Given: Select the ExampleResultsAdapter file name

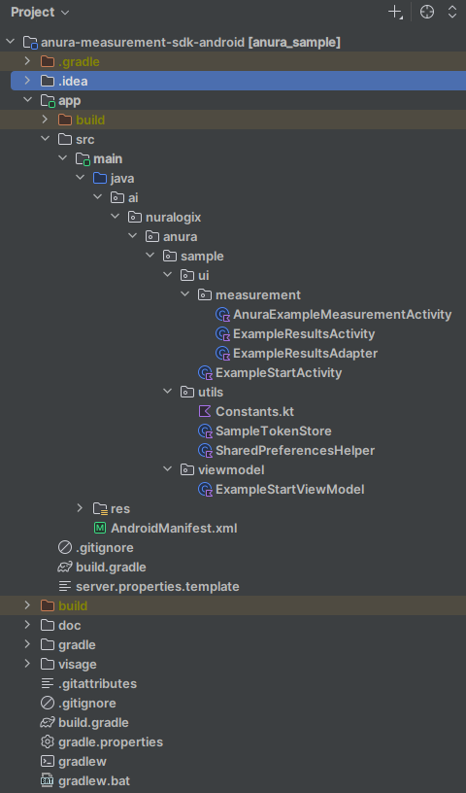Looking at the screenshot, I should pos(305,354).
